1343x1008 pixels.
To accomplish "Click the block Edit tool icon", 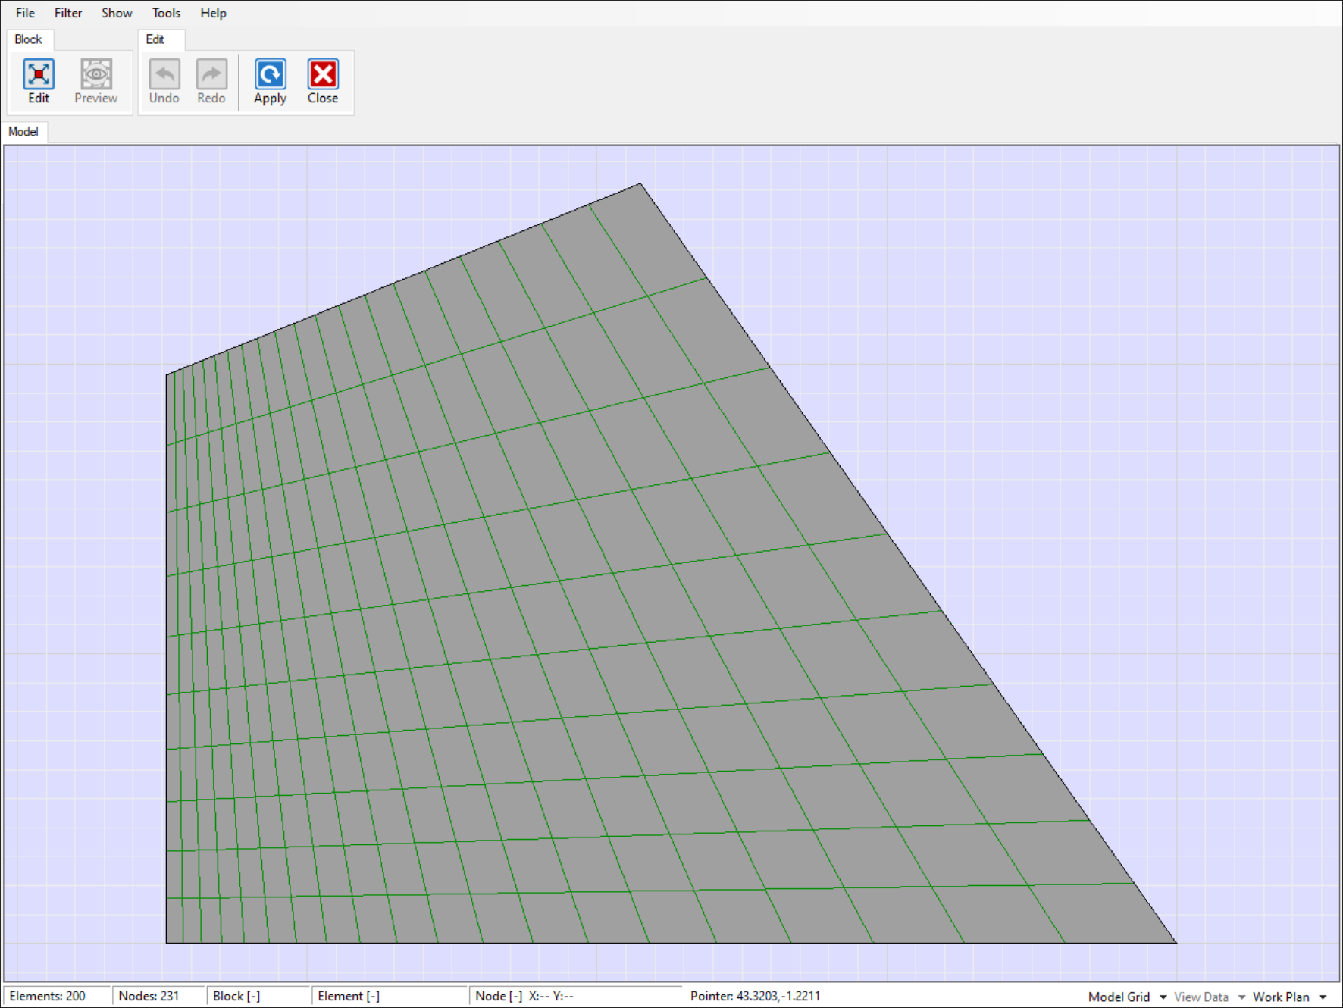I will click(x=39, y=75).
